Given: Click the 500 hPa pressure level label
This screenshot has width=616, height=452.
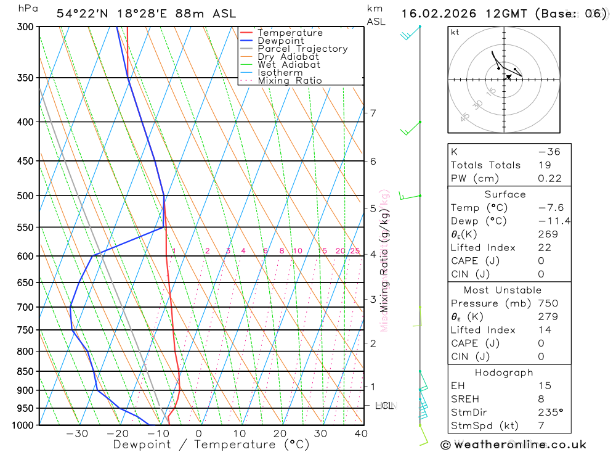Looking at the screenshot, I should point(25,196).
